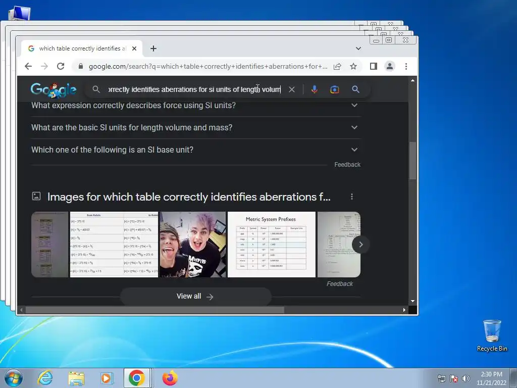
Task: Click the Google doodle logo
Action: [x=54, y=90]
